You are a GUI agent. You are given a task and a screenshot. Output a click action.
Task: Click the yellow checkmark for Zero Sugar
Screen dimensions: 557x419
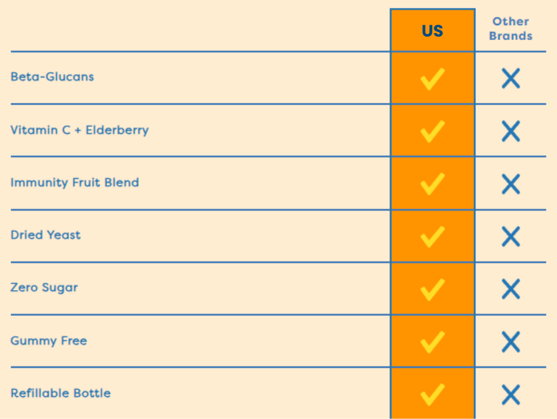click(432, 289)
